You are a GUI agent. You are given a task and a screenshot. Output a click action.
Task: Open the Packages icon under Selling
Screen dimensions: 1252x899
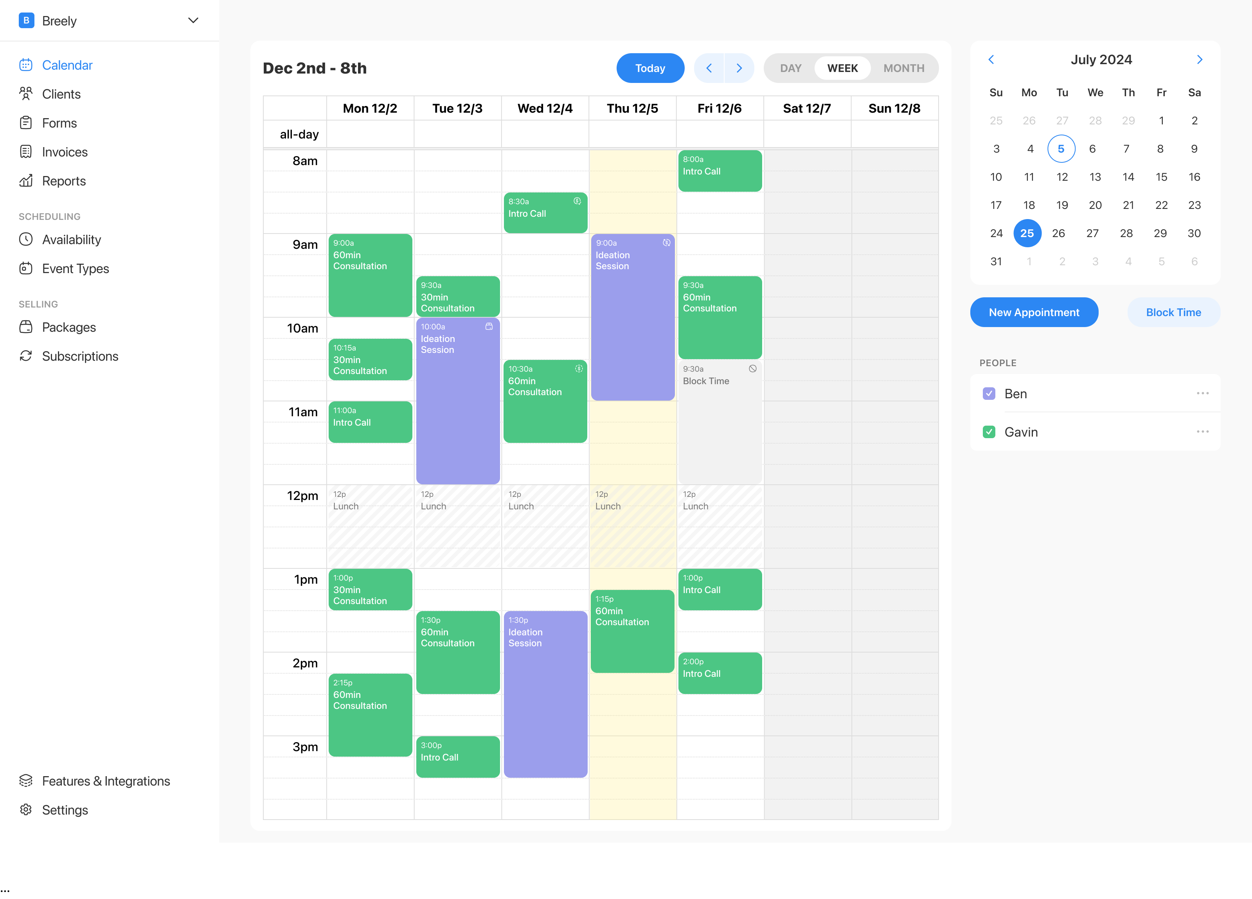click(26, 327)
